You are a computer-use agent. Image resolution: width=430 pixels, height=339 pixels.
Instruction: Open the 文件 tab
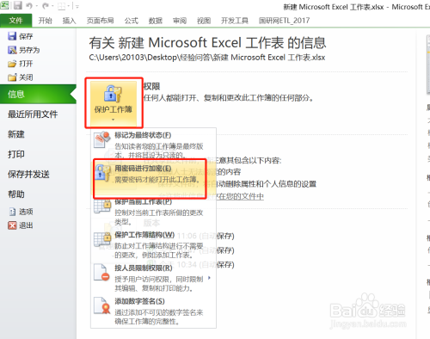(x=15, y=21)
